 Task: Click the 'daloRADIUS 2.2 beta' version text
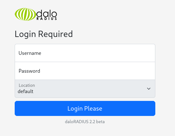85,122
